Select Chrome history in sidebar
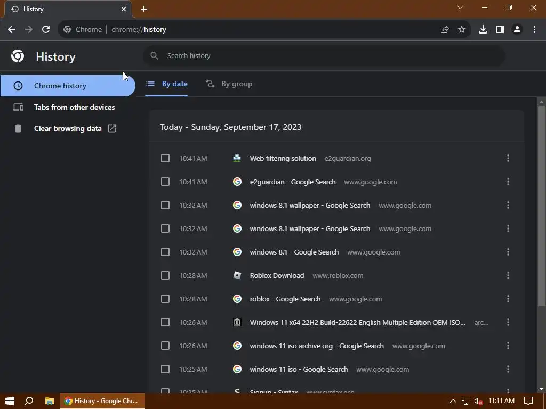The width and height of the screenshot is (546, 409). tap(68, 86)
